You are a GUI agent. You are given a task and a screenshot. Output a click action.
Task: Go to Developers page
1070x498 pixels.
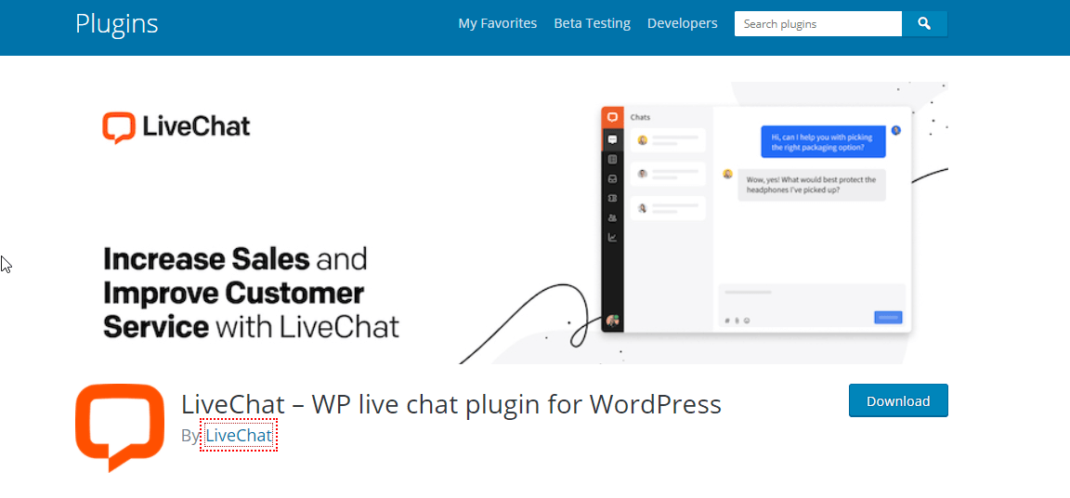coord(683,23)
